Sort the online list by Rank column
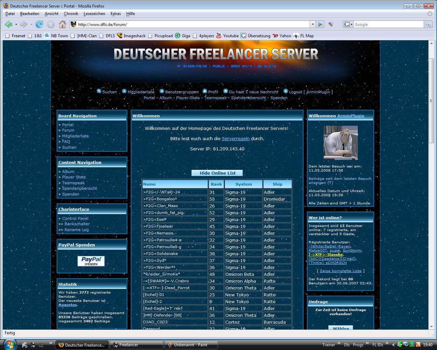 click(x=216, y=184)
